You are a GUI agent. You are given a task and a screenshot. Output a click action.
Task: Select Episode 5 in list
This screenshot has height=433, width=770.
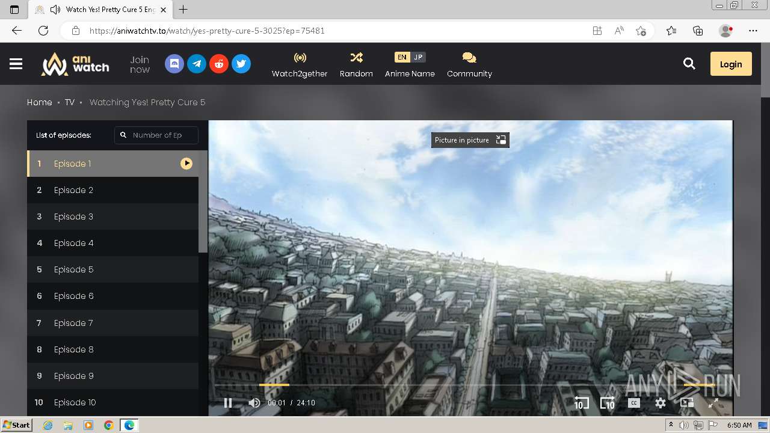tap(112, 269)
